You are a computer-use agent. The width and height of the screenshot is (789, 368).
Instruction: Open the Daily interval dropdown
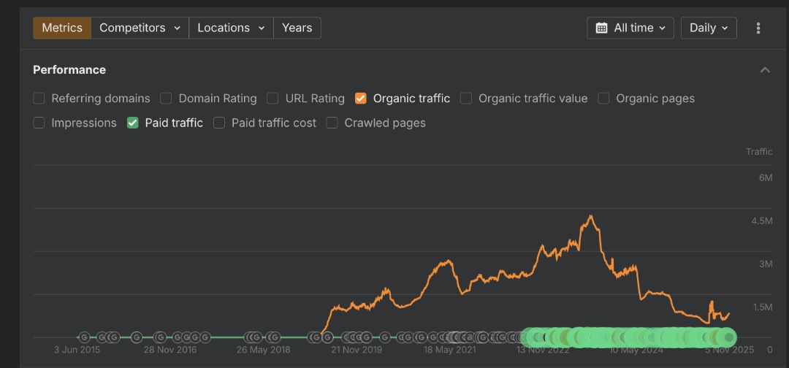[709, 28]
